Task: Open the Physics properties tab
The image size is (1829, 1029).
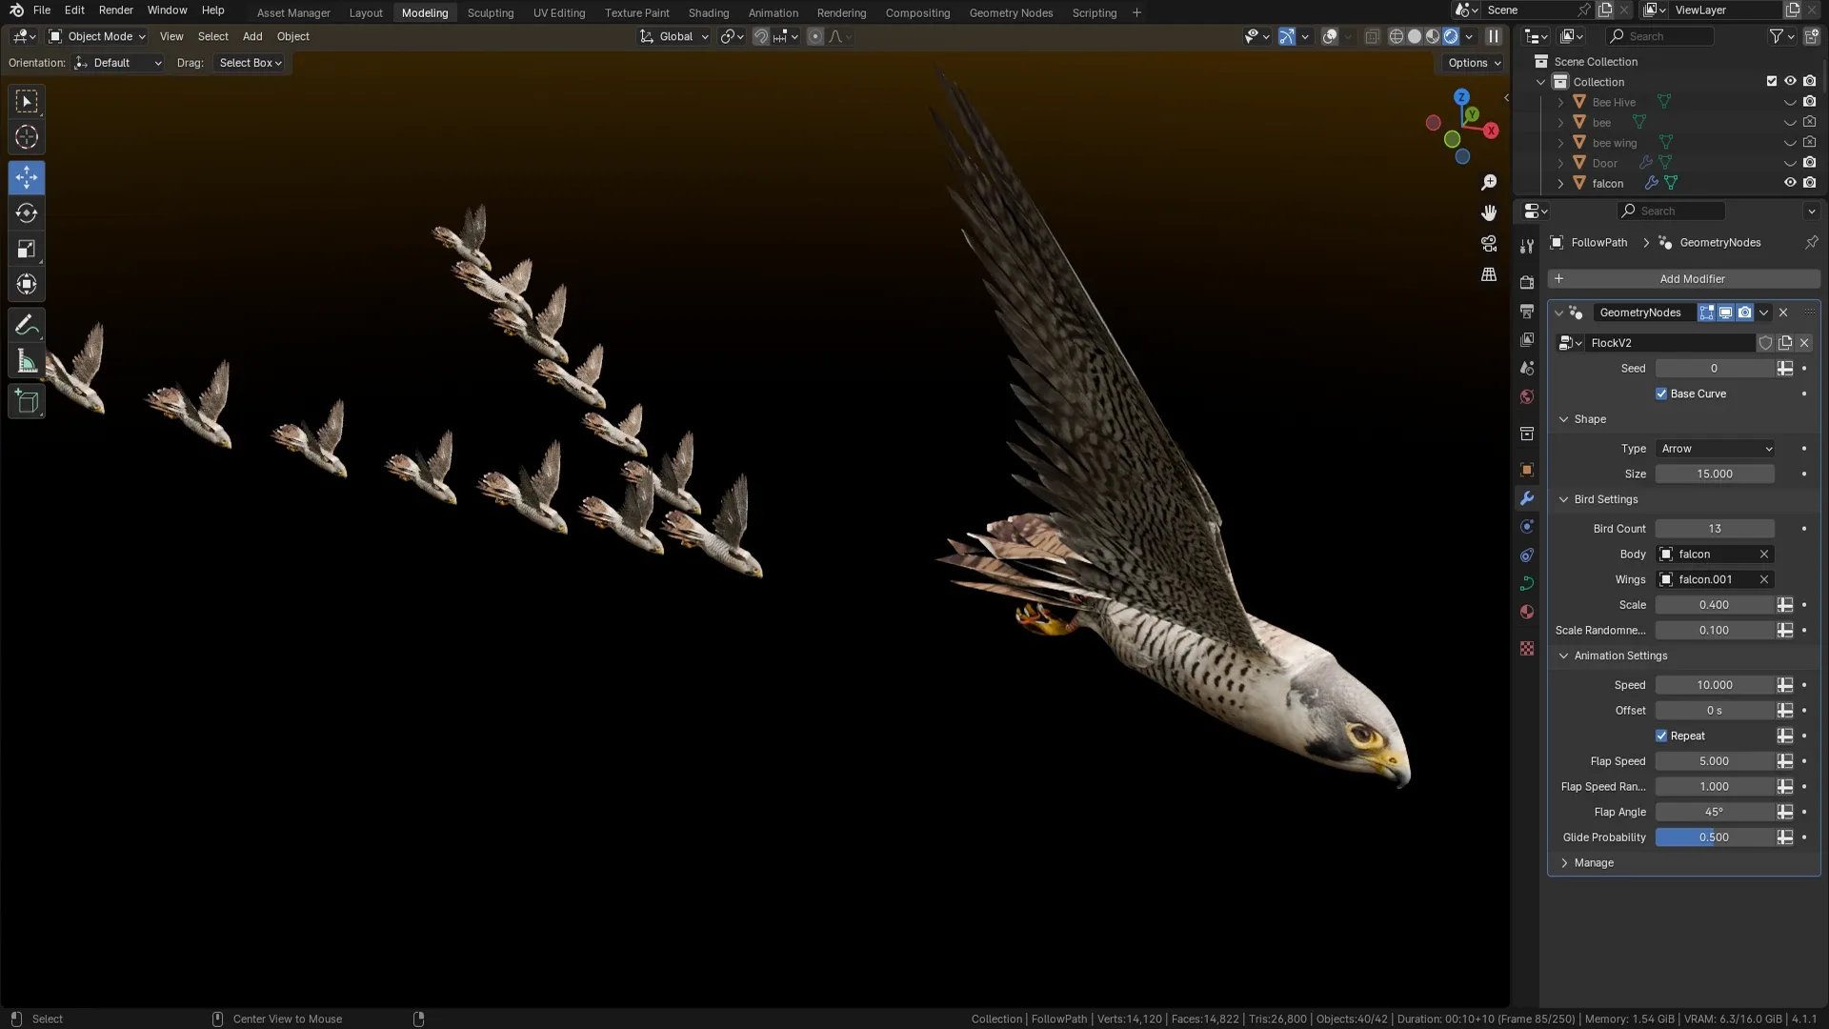Action: 1527,555
